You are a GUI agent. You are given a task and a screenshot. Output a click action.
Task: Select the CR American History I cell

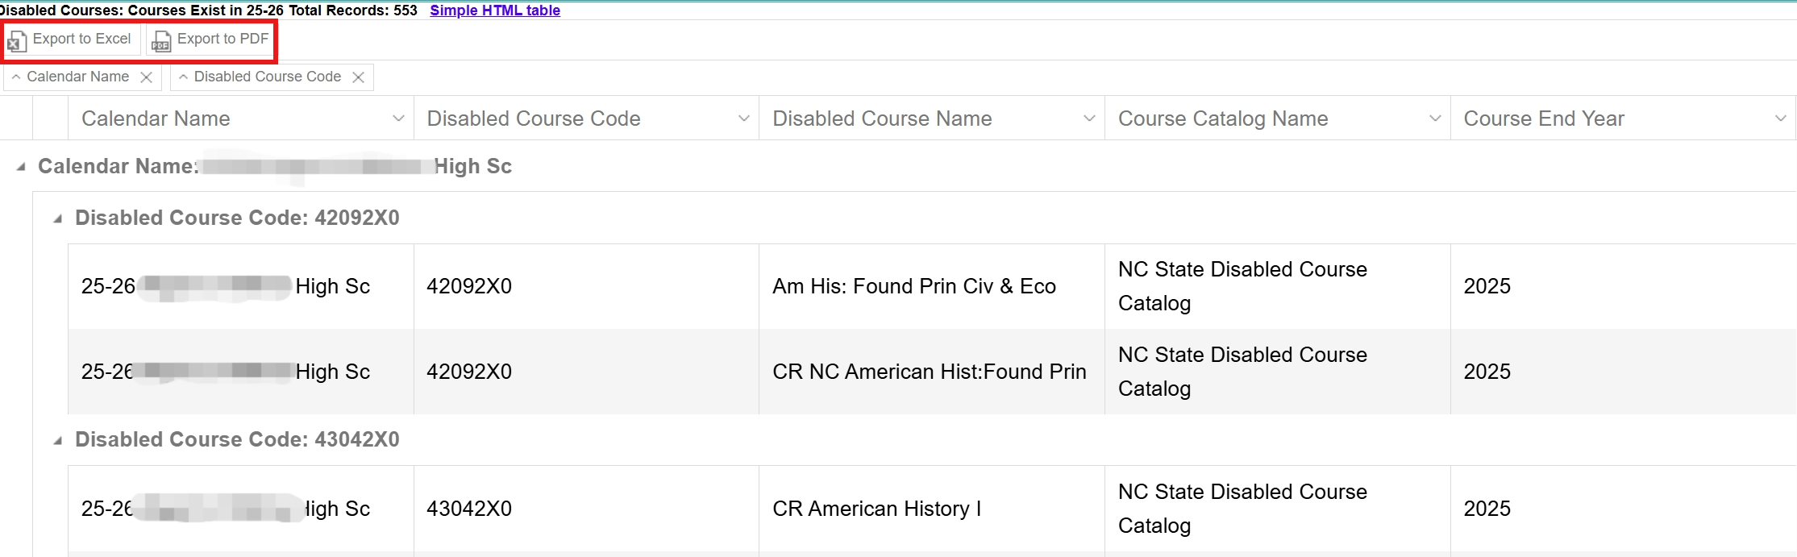tap(876, 509)
